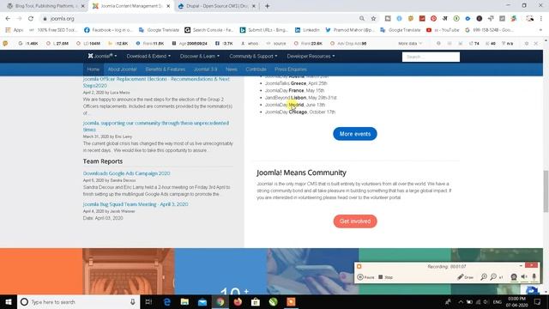Show hidden system tray icons
The height and width of the screenshot is (309, 549).
461,301
